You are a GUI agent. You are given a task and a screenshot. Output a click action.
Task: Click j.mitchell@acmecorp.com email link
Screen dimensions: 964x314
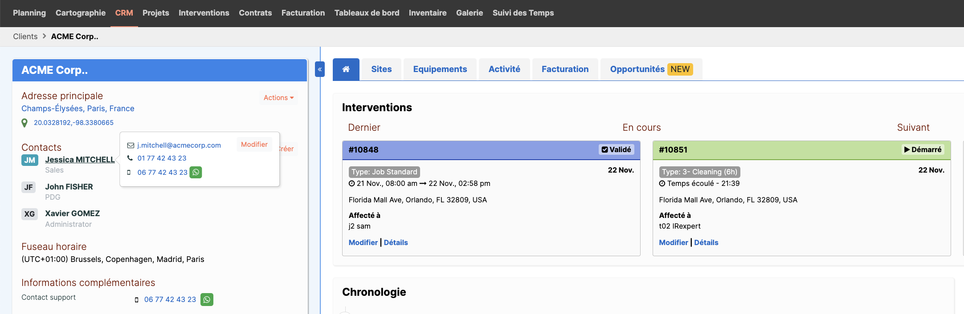tap(179, 145)
